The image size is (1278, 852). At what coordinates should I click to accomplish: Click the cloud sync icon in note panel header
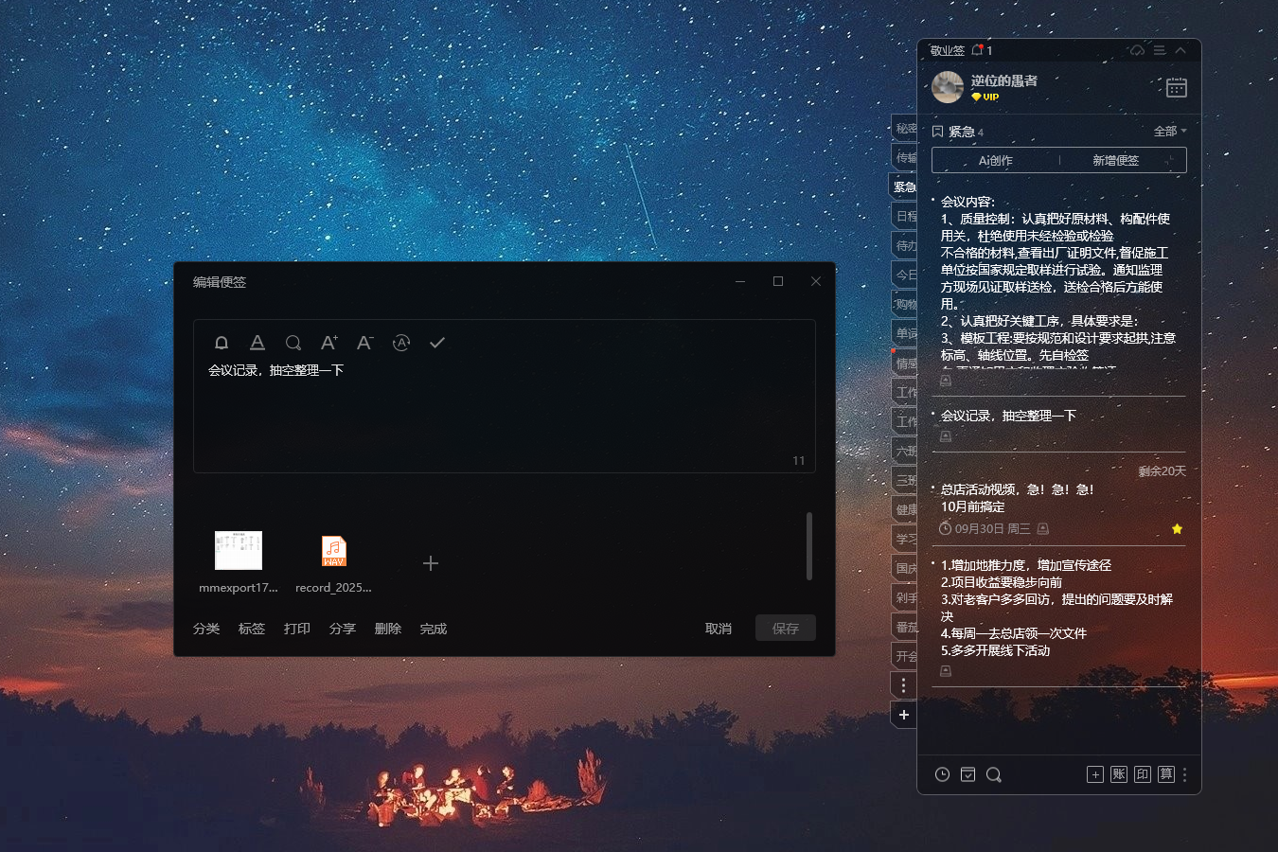[1137, 50]
